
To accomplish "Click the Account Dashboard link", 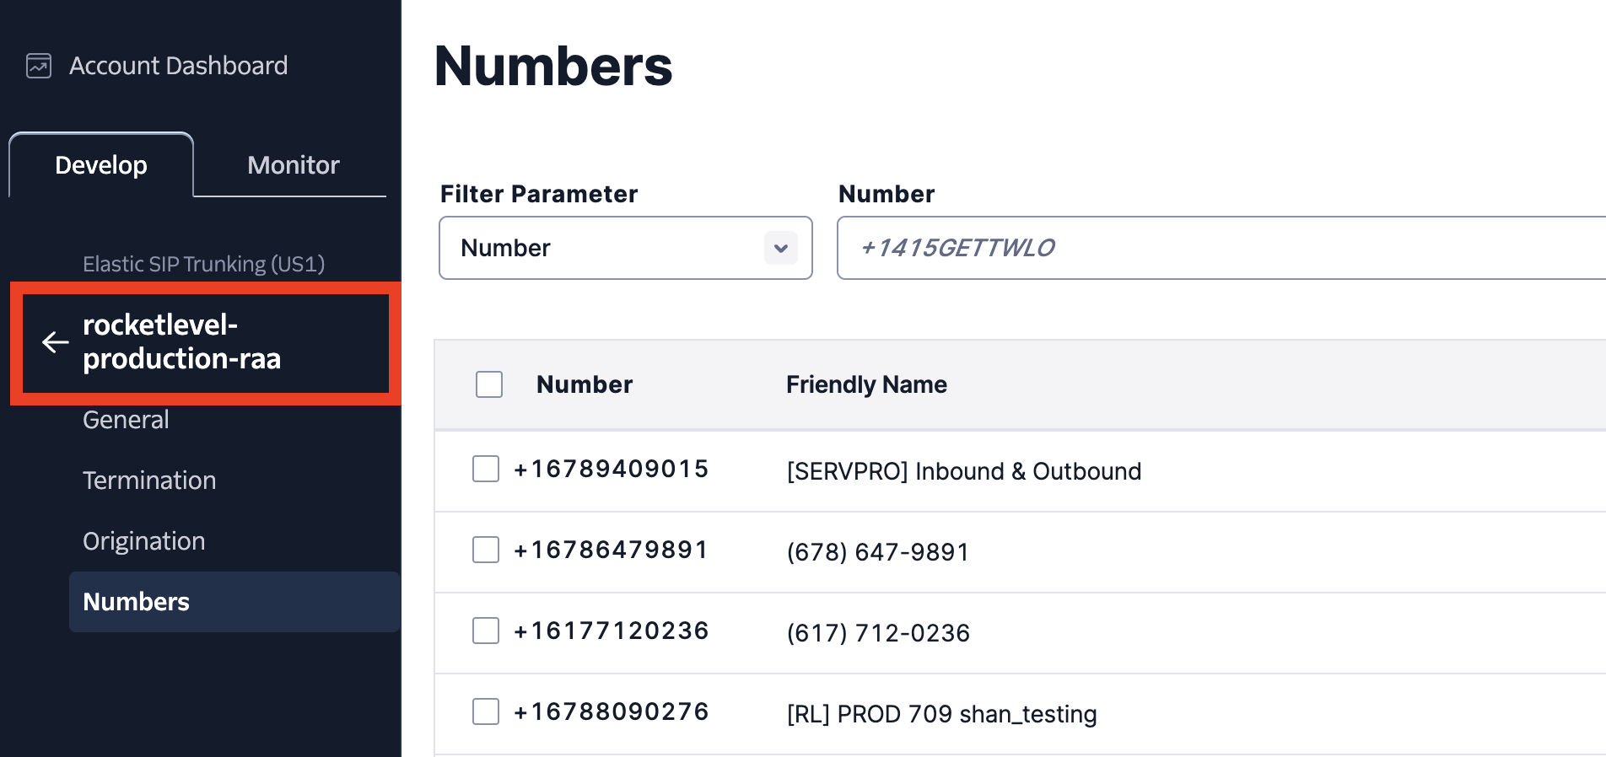I will point(178,66).
